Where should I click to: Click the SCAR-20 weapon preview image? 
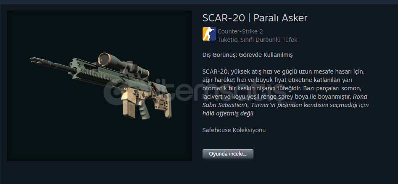click(x=99, y=86)
